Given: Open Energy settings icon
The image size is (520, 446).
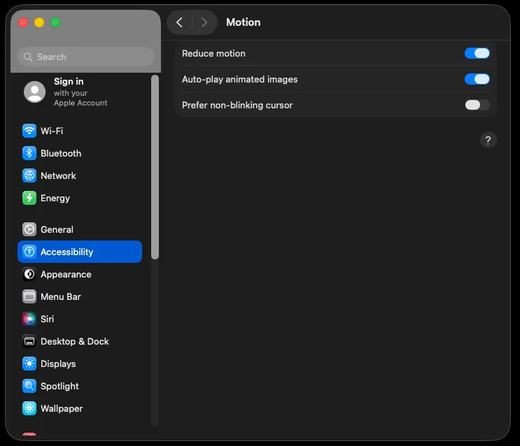Looking at the screenshot, I should (29, 198).
